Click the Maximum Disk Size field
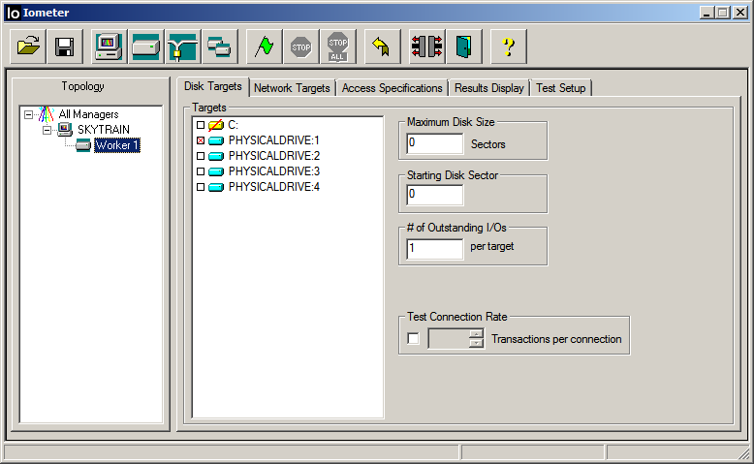 435,143
